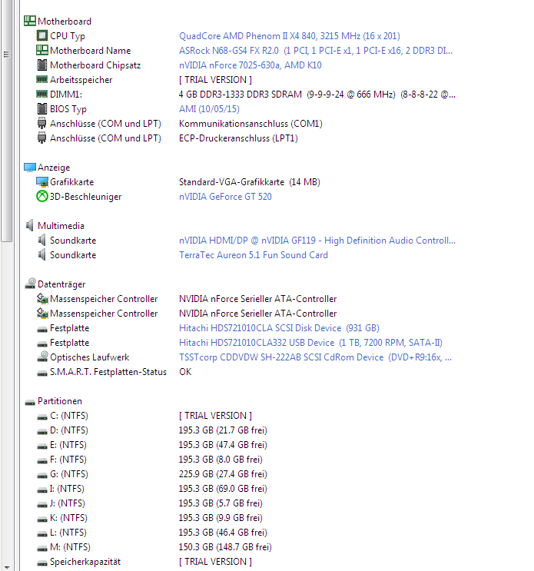Select the E: (NTFS) partition label
This screenshot has width=534, height=571.
coord(68,445)
